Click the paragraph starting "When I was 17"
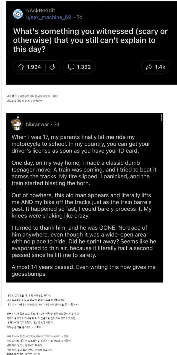This screenshot has width=177, height=355. 81,144
